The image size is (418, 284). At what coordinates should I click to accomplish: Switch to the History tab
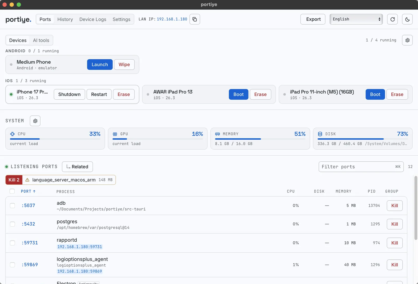pyautogui.click(x=65, y=19)
